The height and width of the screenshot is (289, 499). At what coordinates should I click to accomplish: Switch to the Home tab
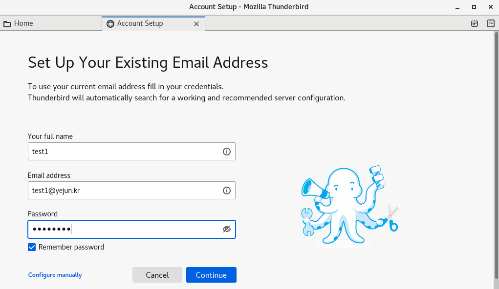tap(51, 23)
